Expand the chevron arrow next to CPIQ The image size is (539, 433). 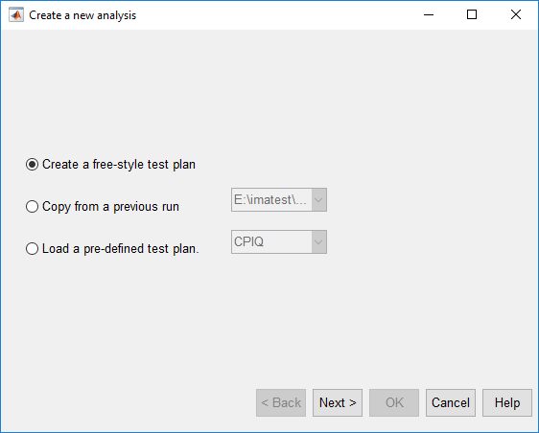319,241
